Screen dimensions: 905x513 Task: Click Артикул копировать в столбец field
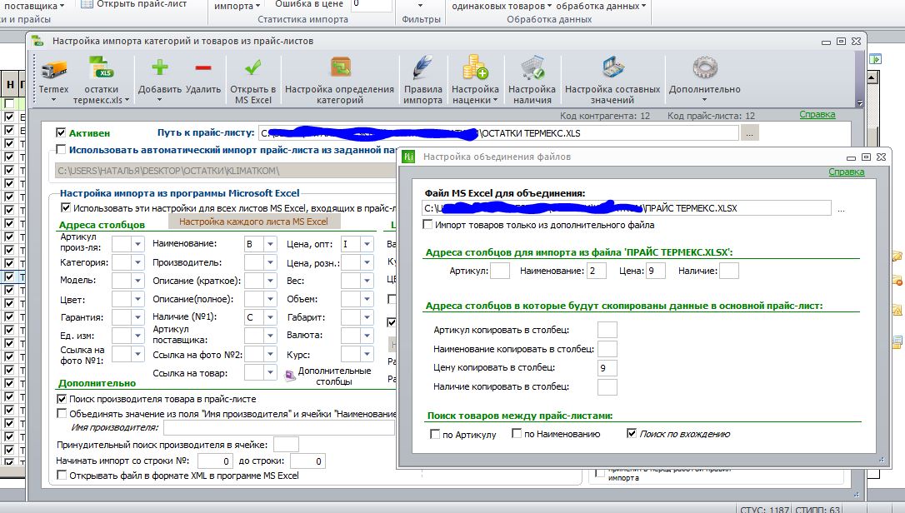[x=607, y=330]
